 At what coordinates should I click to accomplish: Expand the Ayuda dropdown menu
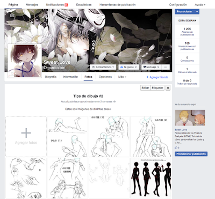[200, 5]
